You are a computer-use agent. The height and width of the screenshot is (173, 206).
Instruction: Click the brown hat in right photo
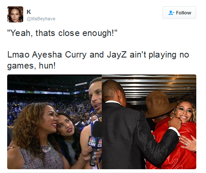coord(159,104)
